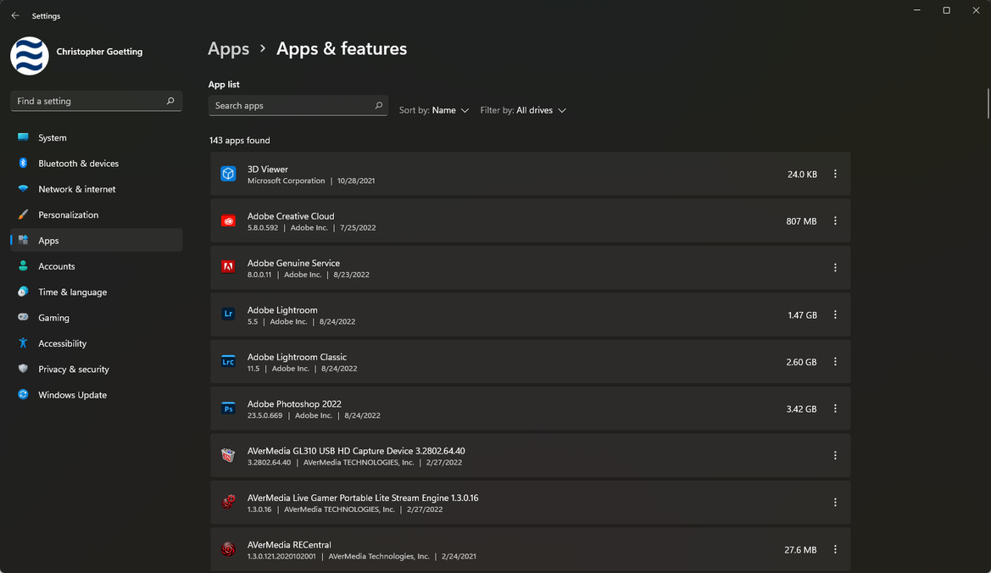Click the AVerMedia RECentral app icon
This screenshot has height=573, width=991.
(228, 549)
